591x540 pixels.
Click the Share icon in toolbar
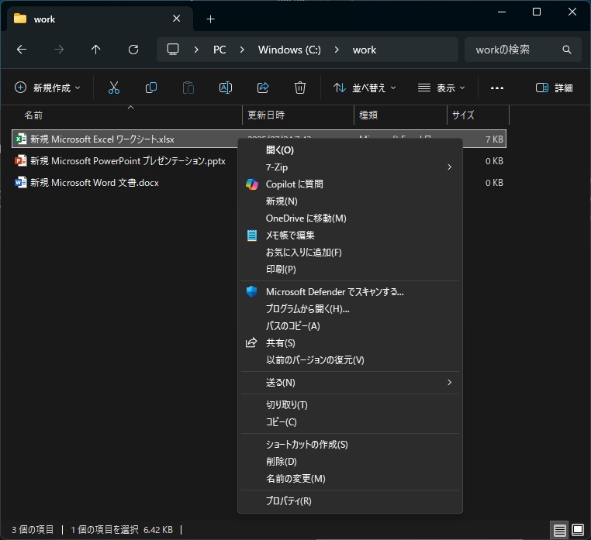263,88
